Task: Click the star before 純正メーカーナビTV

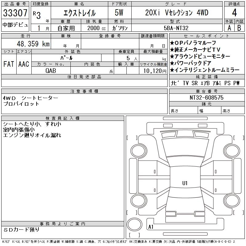Action: [172, 50]
